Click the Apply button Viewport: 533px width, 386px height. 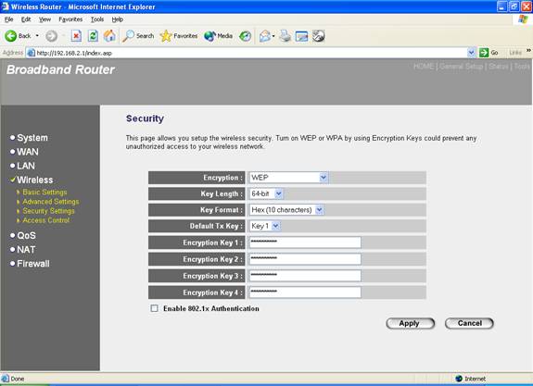(410, 323)
